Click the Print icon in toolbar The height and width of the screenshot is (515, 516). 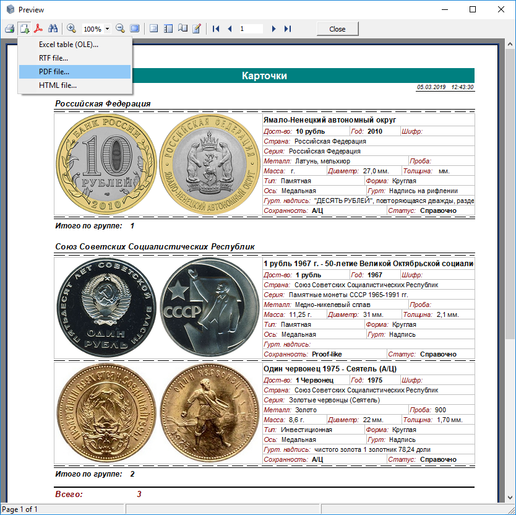coord(9,28)
